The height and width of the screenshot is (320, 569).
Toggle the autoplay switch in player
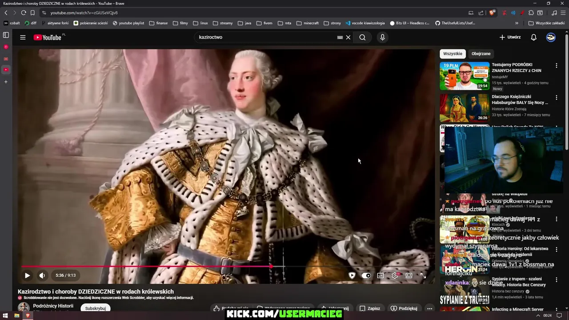coord(366,276)
